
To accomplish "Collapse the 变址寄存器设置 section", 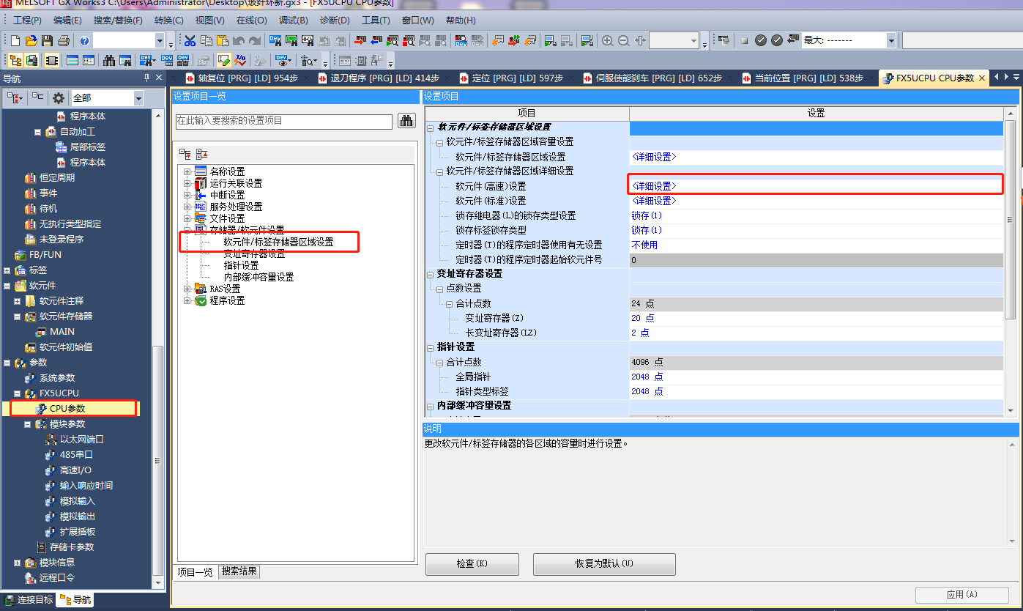I will [x=431, y=274].
